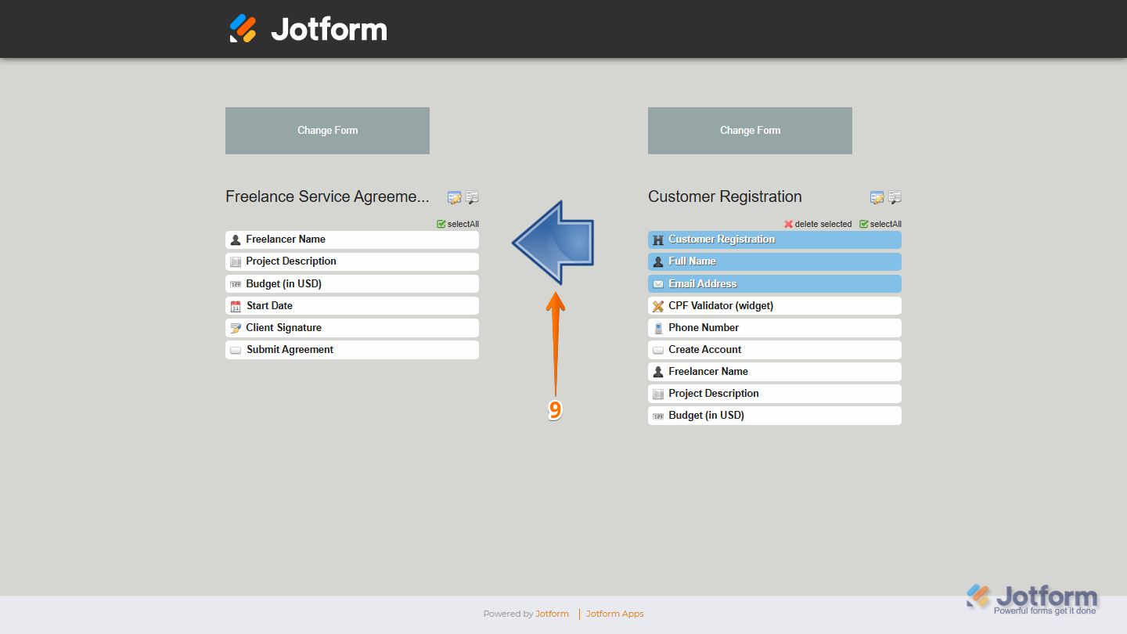Select Freelancer Name in the Customer Registration list
The height and width of the screenshot is (634, 1127).
point(775,372)
